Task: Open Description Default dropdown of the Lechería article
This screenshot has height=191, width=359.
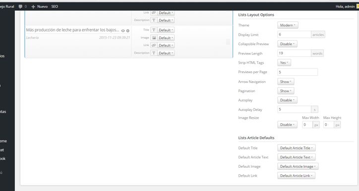Action: click(x=166, y=53)
